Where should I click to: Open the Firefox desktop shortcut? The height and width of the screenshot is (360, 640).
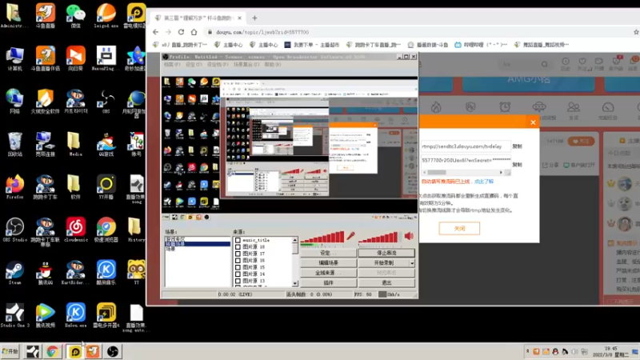pyautogui.click(x=14, y=186)
